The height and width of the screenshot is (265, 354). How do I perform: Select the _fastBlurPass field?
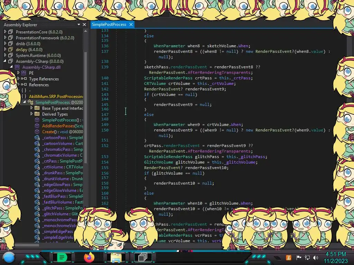(x=63, y=196)
